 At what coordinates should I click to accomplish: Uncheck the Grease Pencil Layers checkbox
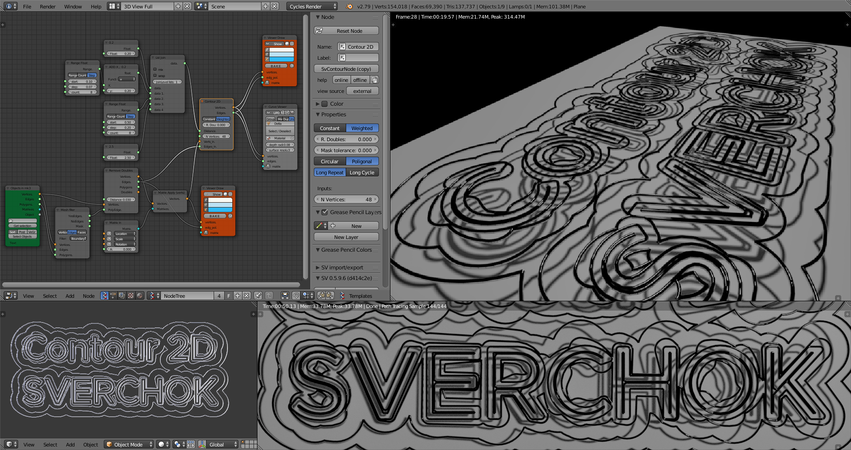(x=324, y=212)
